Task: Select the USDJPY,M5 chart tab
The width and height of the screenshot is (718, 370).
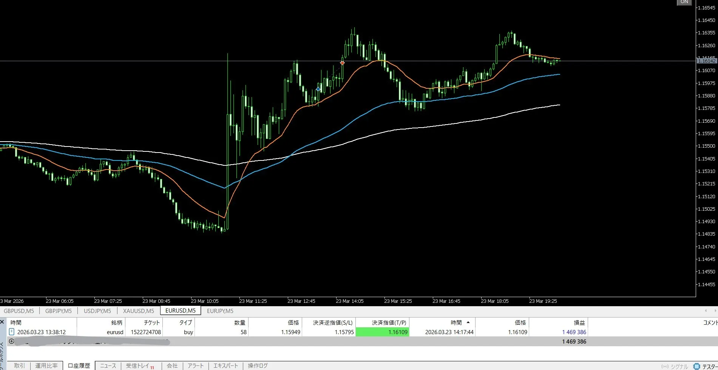Action: pyautogui.click(x=97, y=311)
